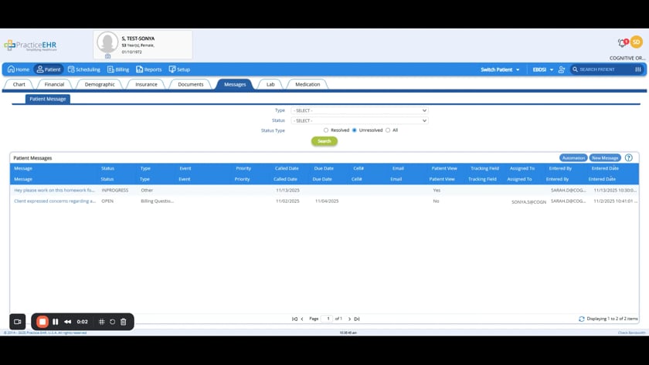Switch to the Documents tab
Image resolution: width=649 pixels, height=365 pixels.
191,84
